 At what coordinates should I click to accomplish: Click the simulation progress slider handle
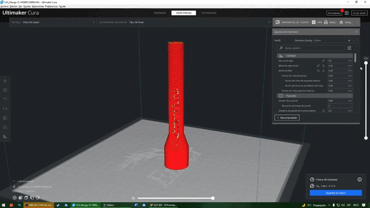213,198
